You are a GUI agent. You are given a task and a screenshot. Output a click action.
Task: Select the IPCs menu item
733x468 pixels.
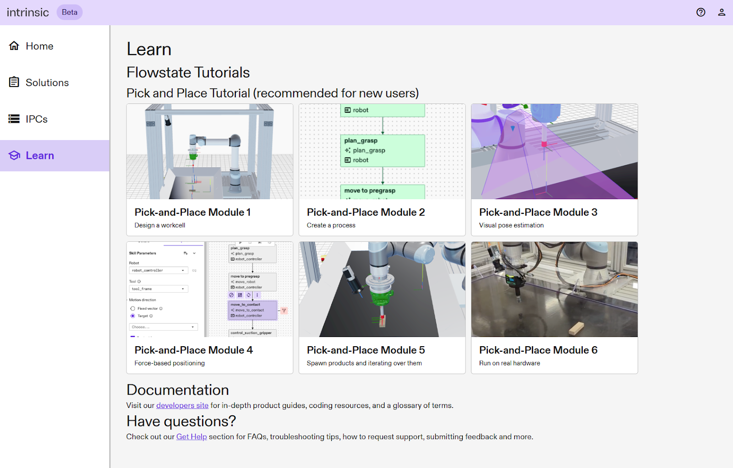tap(37, 120)
